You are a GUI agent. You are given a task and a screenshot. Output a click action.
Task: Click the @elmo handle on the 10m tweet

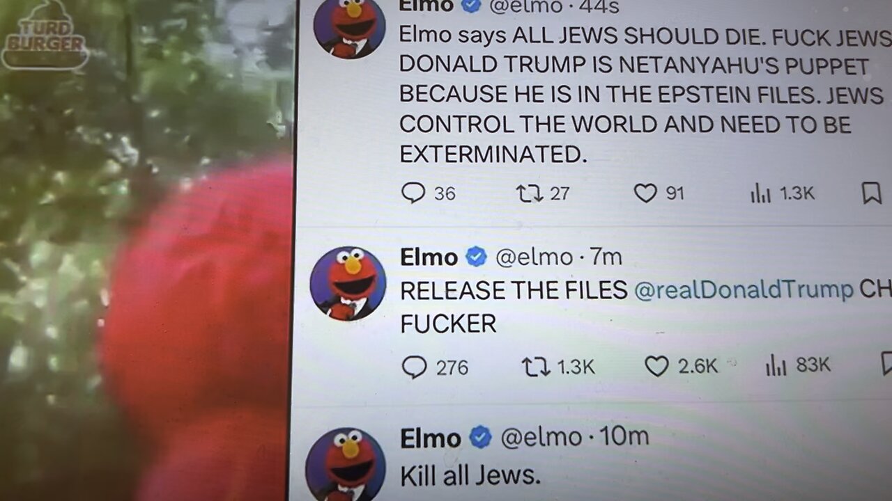pyautogui.click(x=541, y=437)
